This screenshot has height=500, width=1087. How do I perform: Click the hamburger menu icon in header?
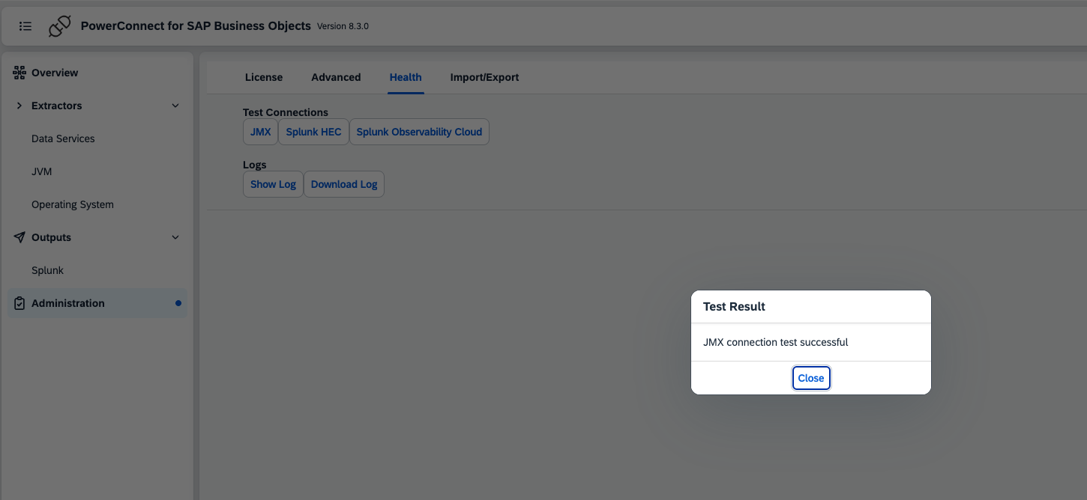(25, 26)
